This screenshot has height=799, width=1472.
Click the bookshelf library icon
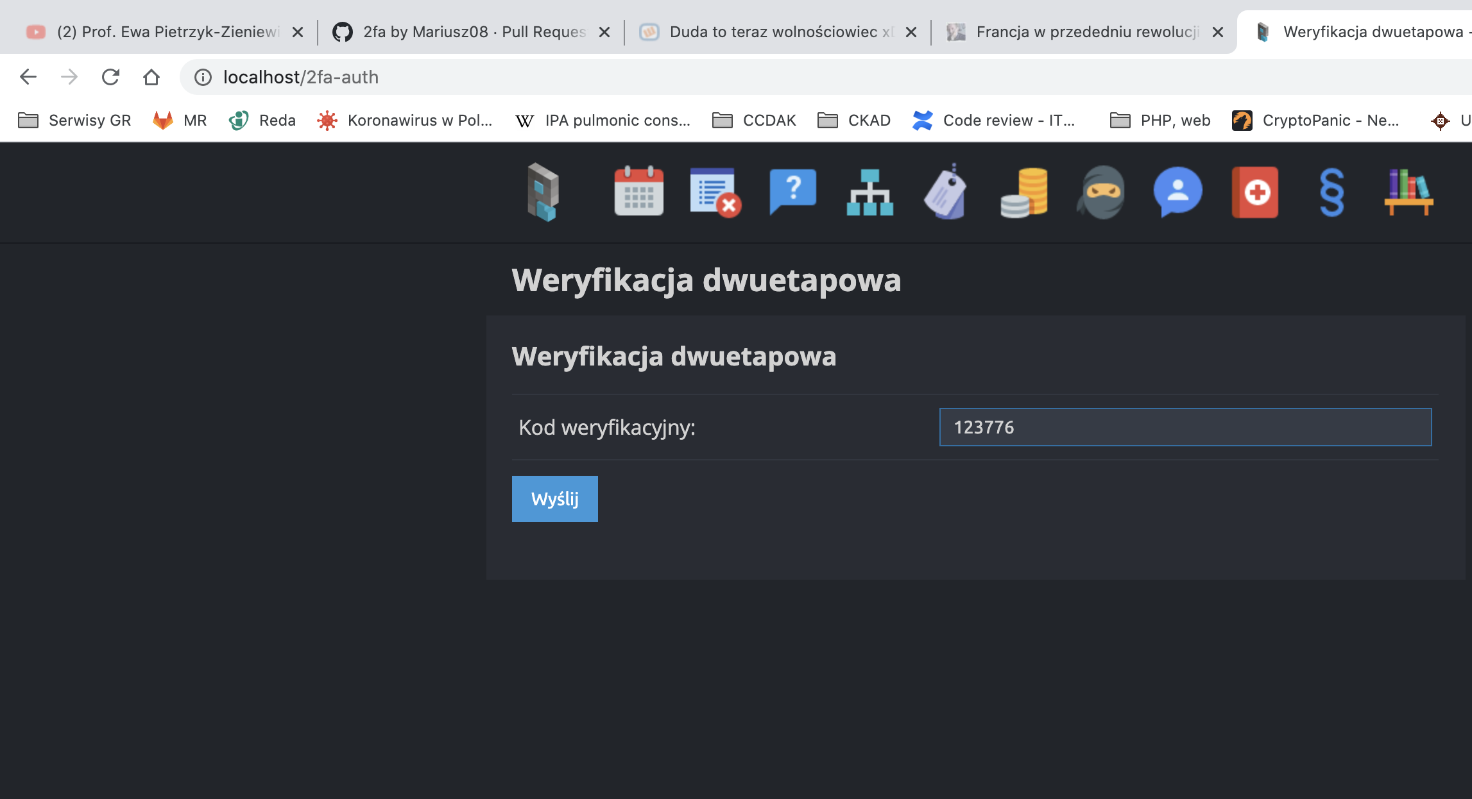pyautogui.click(x=1408, y=192)
